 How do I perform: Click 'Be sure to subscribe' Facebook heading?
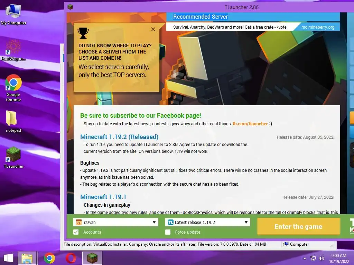coord(140,115)
